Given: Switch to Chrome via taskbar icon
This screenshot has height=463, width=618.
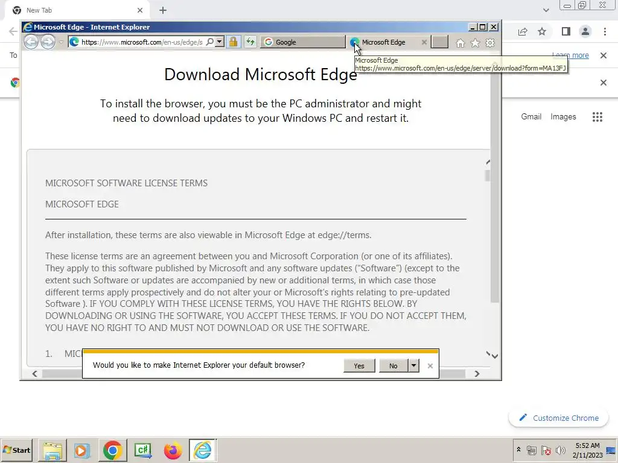Looking at the screenshot, I should coord(112,450).
